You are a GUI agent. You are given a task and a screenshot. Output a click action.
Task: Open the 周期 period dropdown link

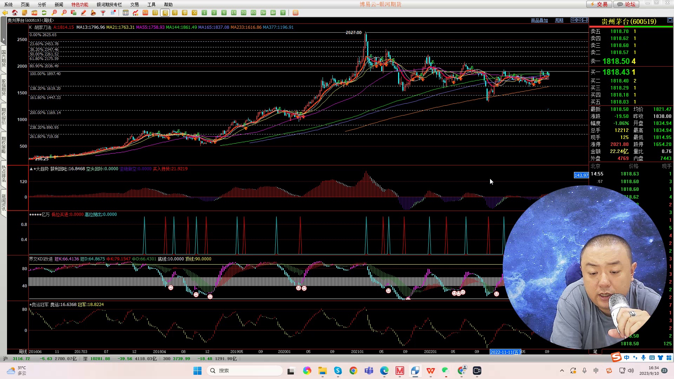[559, 20]
